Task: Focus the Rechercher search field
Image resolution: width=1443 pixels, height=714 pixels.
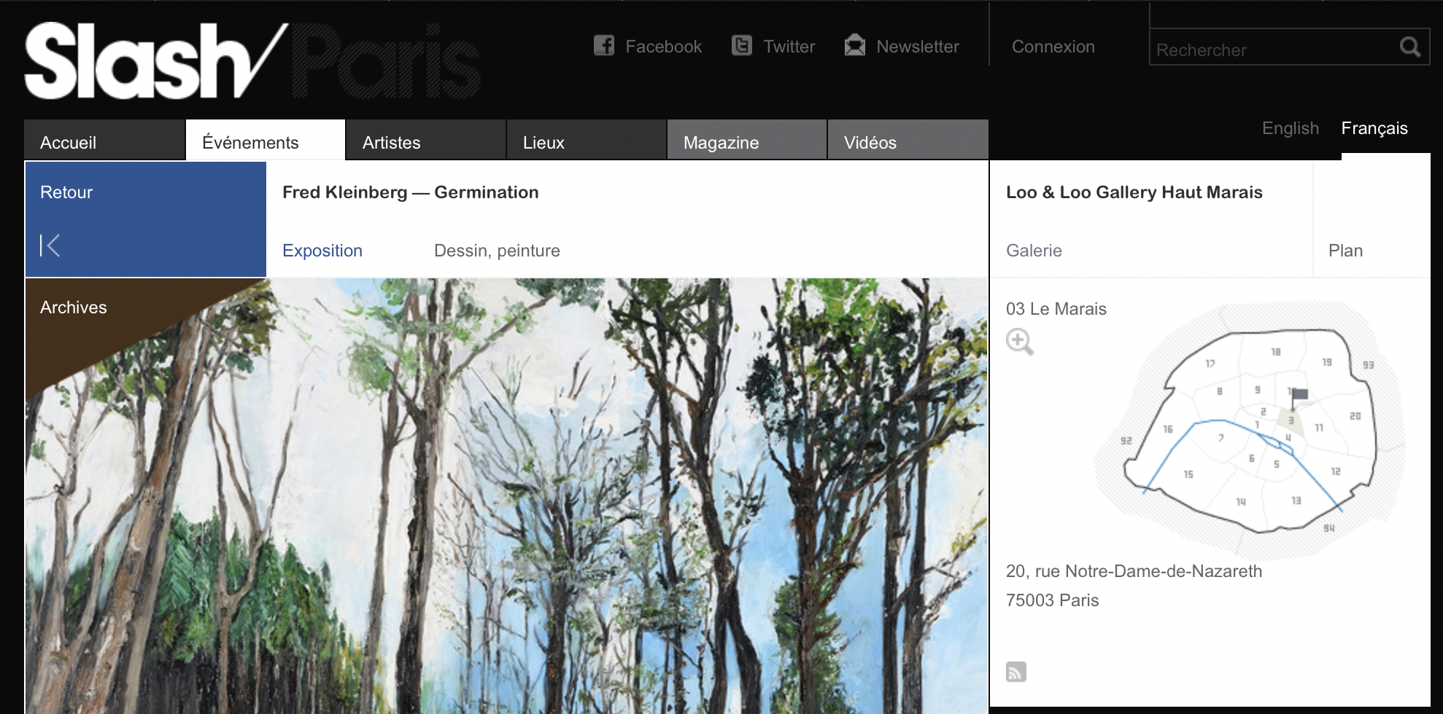Action: click(x=1273, y=48)
